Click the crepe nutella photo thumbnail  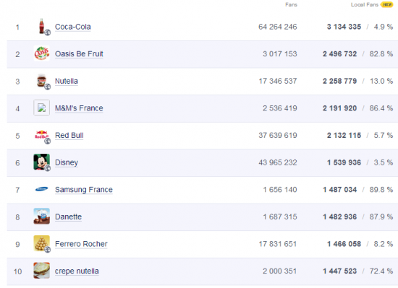click(42, 271)
